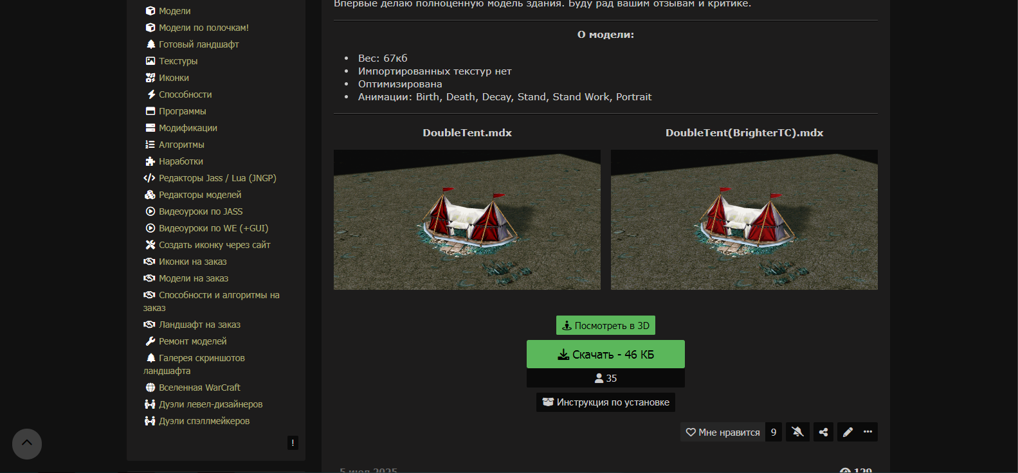Download the model with Скачать - 46 КБ
This screenshot has height=473, width=1018.
point(606,354)
